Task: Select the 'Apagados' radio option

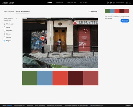Action: point(4,31)
